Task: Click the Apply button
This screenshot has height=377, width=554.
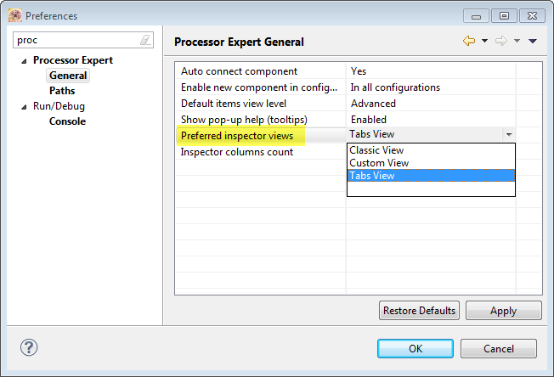Action: pyautogui.click(x=503, y=311)
